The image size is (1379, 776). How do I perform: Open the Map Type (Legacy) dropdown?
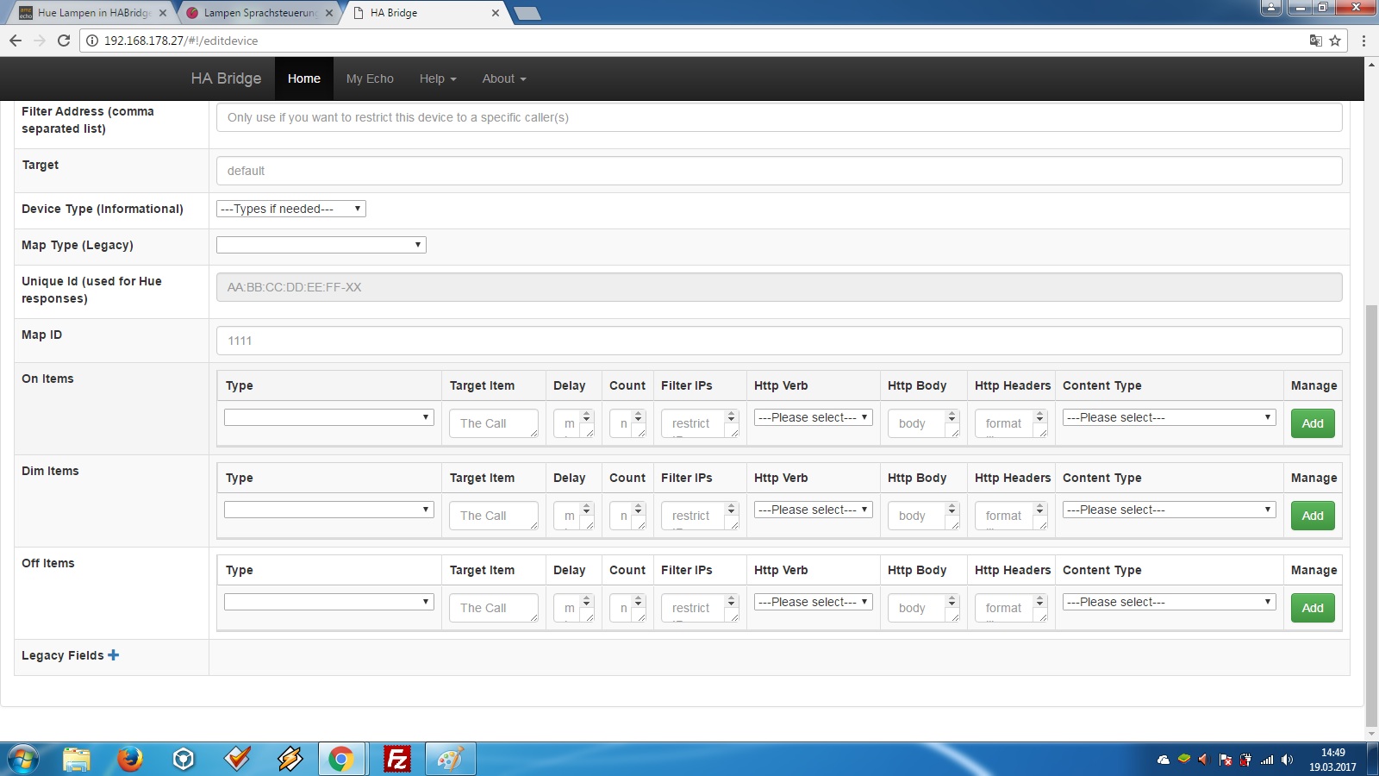coord(321,245)
